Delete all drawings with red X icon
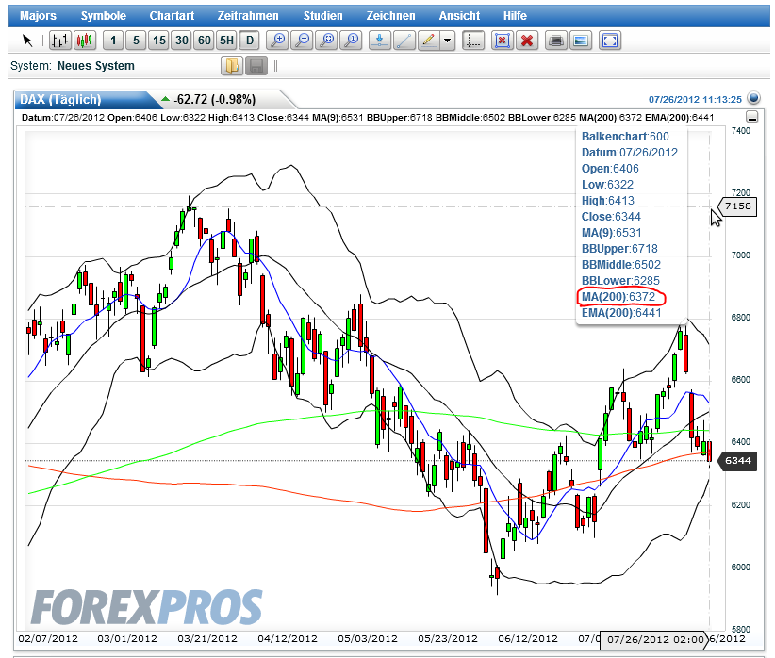Screen dimensions: 775x658 (527, 41)
